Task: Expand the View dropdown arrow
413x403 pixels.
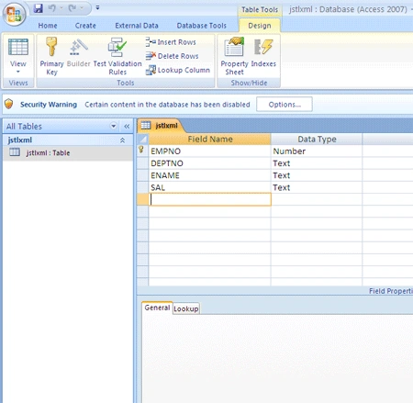Action: coord(18,72)
